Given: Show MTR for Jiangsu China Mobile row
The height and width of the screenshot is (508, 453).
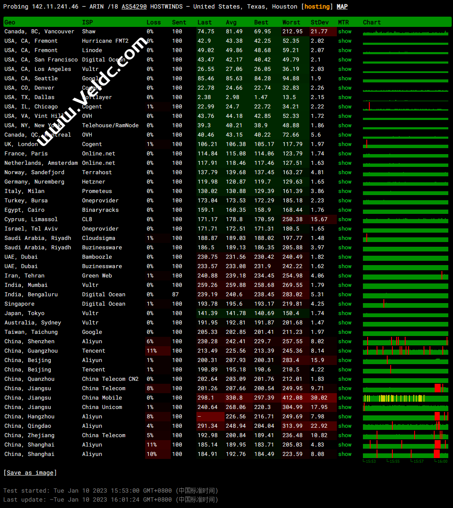Looking at the screenshot, I should click(x=345, y=398).
